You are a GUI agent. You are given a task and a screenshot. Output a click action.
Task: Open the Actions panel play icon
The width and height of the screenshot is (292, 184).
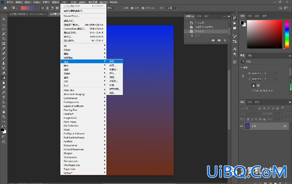pos(235,23)
